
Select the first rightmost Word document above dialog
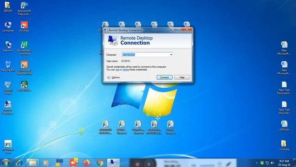(x=187, y=24)
